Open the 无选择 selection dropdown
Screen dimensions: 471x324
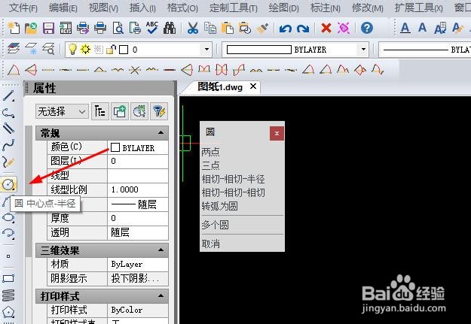coord(62,111)
